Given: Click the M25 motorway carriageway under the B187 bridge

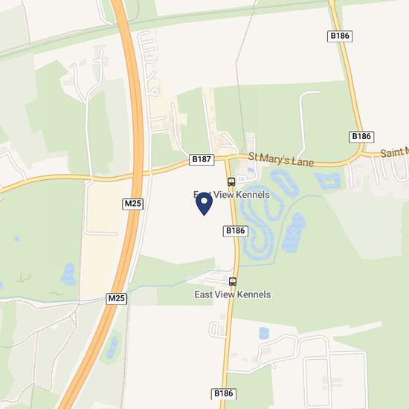Looking at the screenshot, I should [138, 173].
